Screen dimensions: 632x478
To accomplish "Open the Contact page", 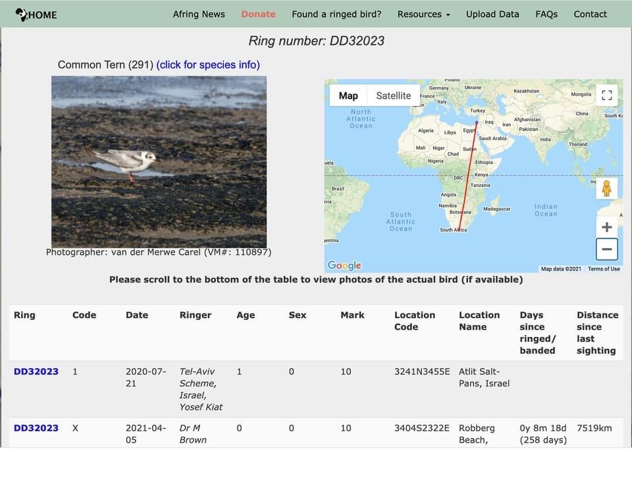I will point(590,14).
